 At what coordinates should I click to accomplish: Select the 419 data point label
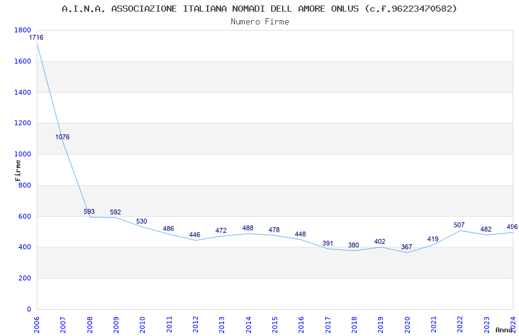click(433, 239)
